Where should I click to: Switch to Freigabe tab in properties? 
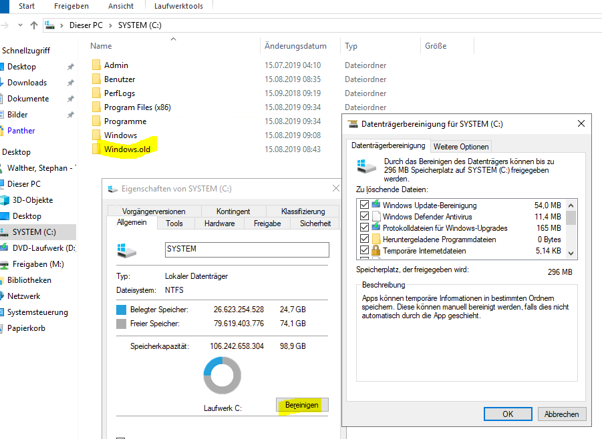tap(267, 223)
